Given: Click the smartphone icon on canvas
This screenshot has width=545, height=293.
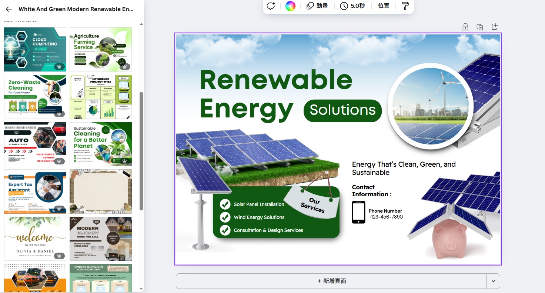Looking at the screenshot, I should click(358, 212).
